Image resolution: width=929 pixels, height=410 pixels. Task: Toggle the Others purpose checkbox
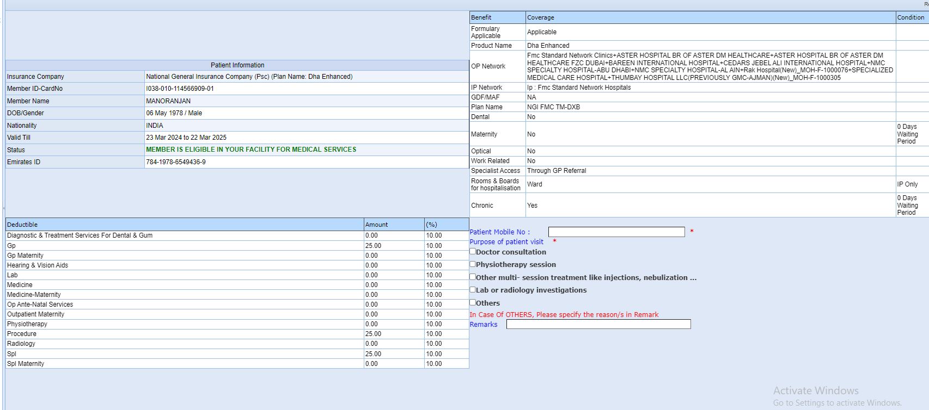coord(473,302)
